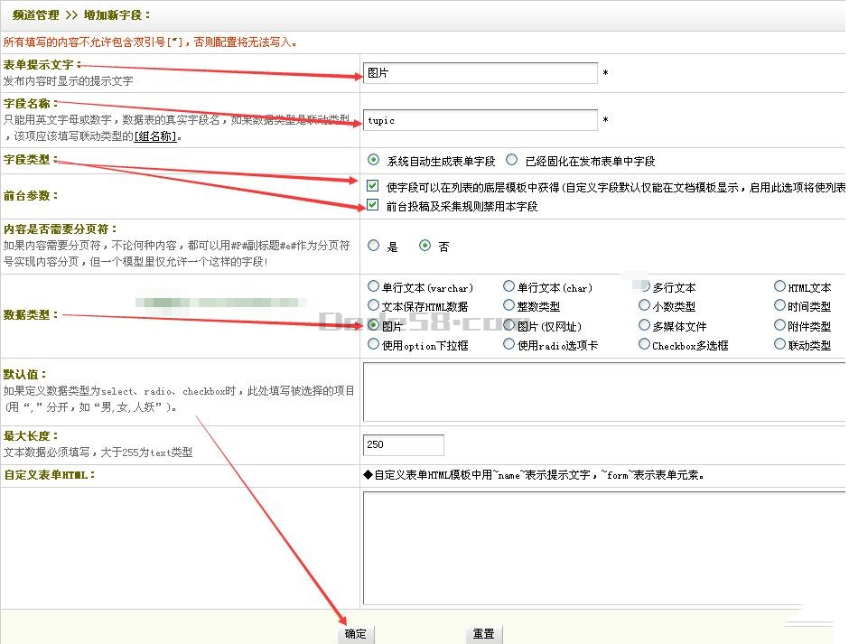Click the 自定义表单HTML text area
This screenshot has width=849, height=644.
(603, 548)
